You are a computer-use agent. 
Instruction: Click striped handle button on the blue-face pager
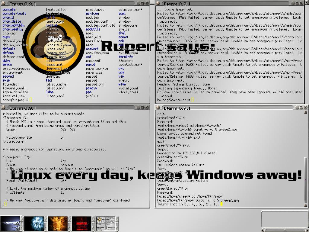(x=46, y=219)
